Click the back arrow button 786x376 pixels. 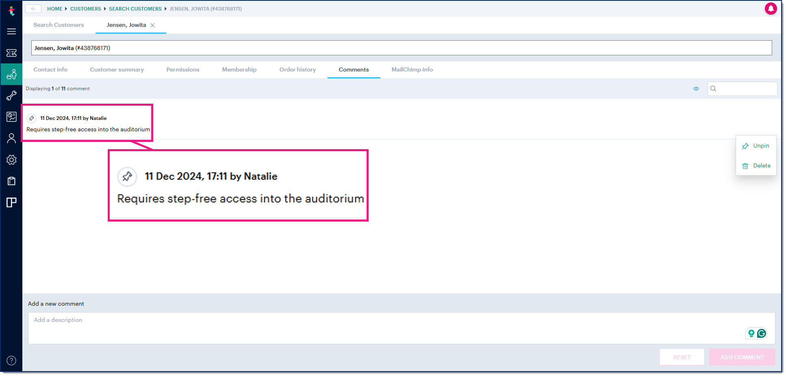(33, 9)
